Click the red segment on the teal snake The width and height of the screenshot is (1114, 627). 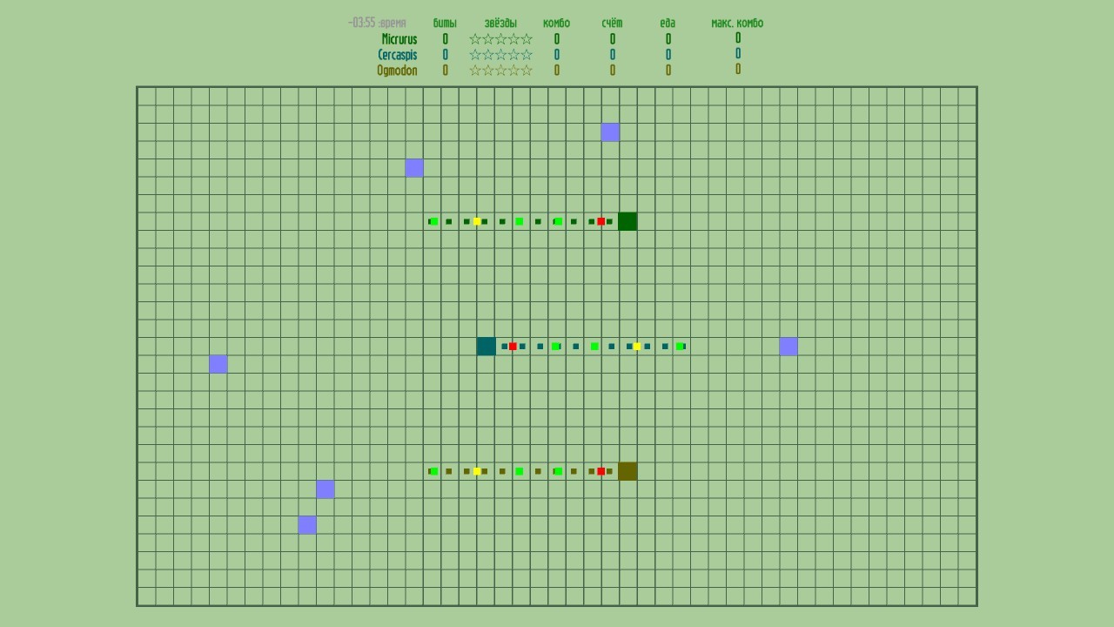(x=513, y=347)
